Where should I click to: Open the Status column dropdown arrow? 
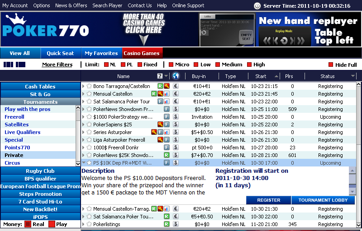click(x=353, y=76)
